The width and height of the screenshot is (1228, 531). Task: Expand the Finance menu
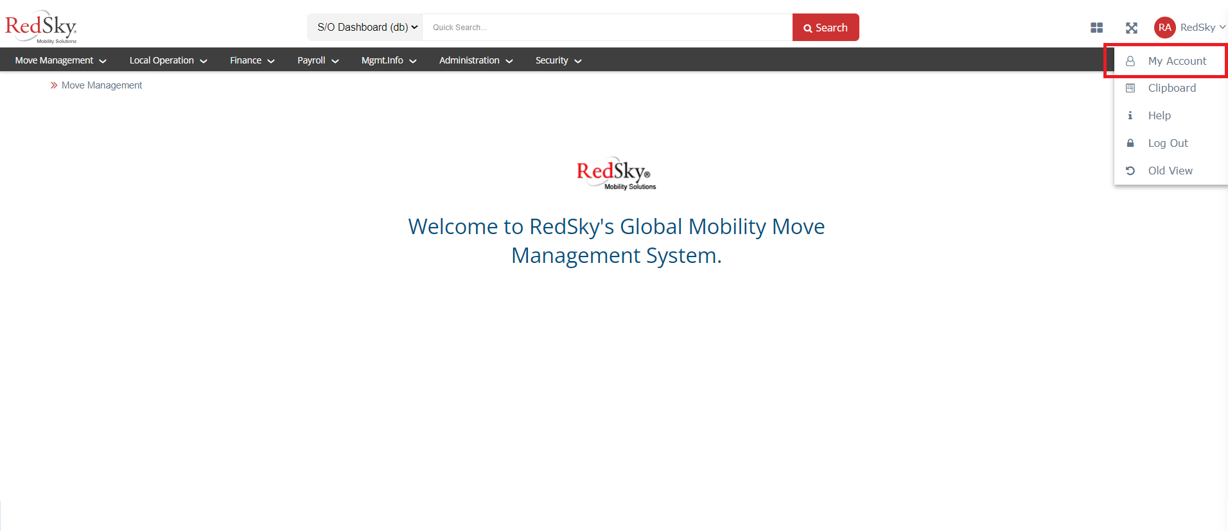pyautogui.click(x=252, y=60)
